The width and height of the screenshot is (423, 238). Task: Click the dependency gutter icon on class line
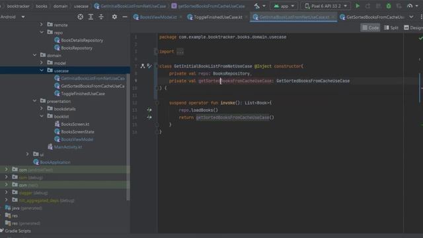(x=143, y=66)
